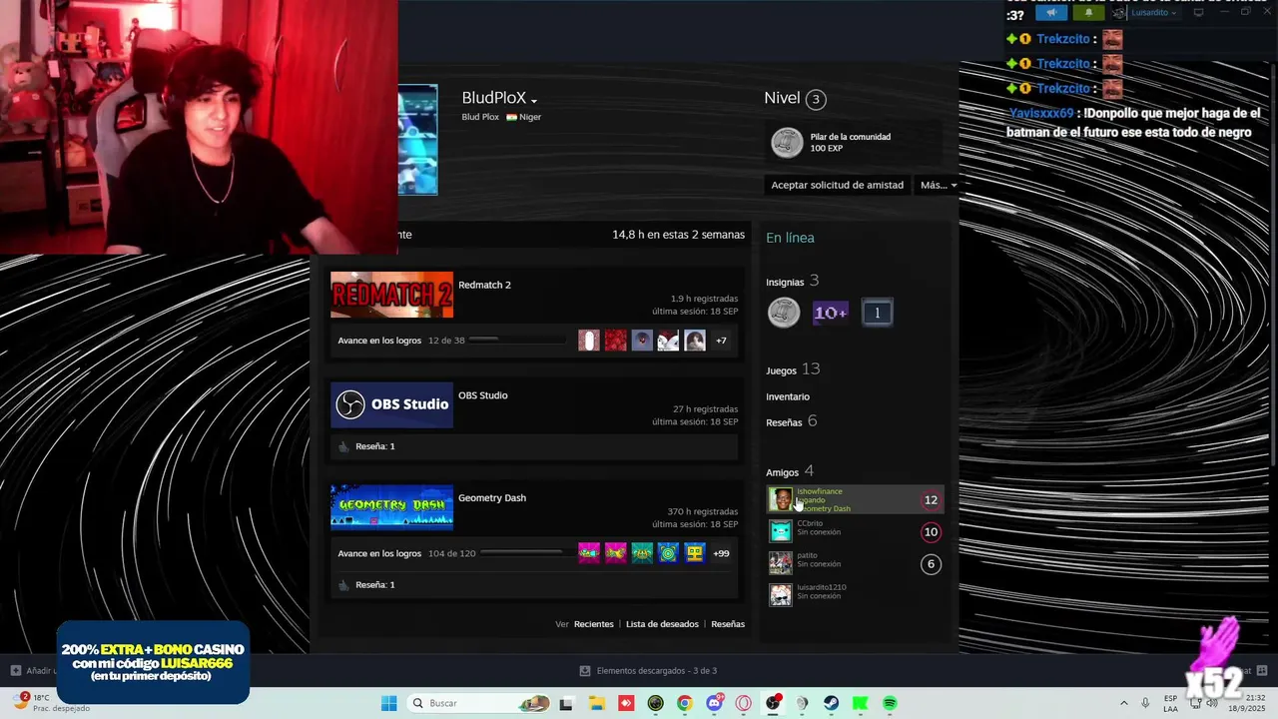
Task: Open Task View in taskbar
Action: pos(567,703)
